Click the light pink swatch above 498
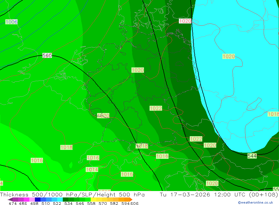 click(32, 199)
